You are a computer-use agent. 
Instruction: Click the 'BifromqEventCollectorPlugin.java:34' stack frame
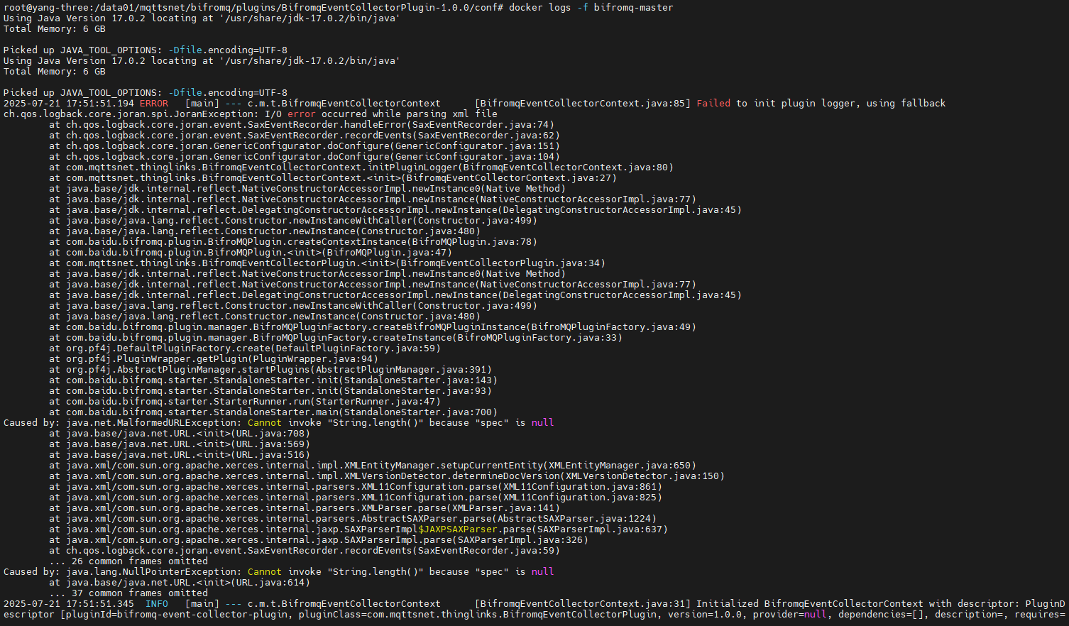point(327,263)
